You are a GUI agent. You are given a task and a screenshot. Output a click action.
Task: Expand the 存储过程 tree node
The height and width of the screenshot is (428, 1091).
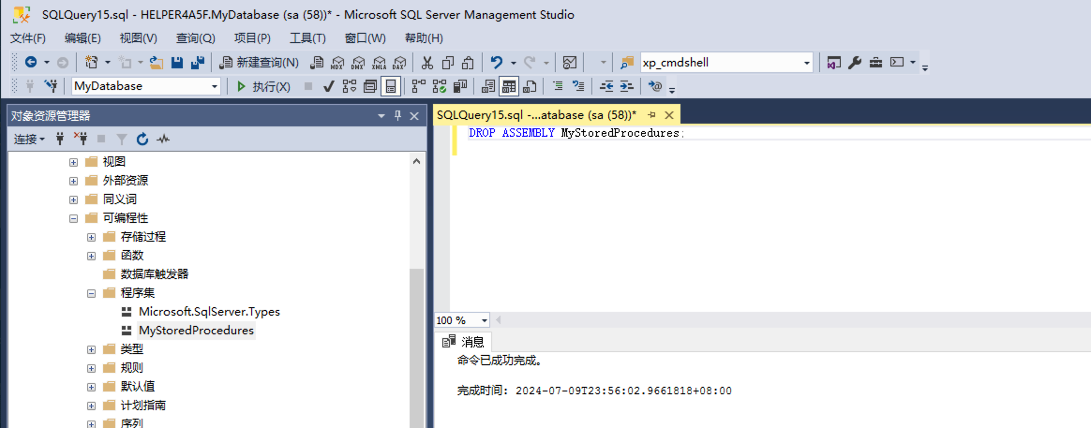pyautogui.click(x=91, y=237)
